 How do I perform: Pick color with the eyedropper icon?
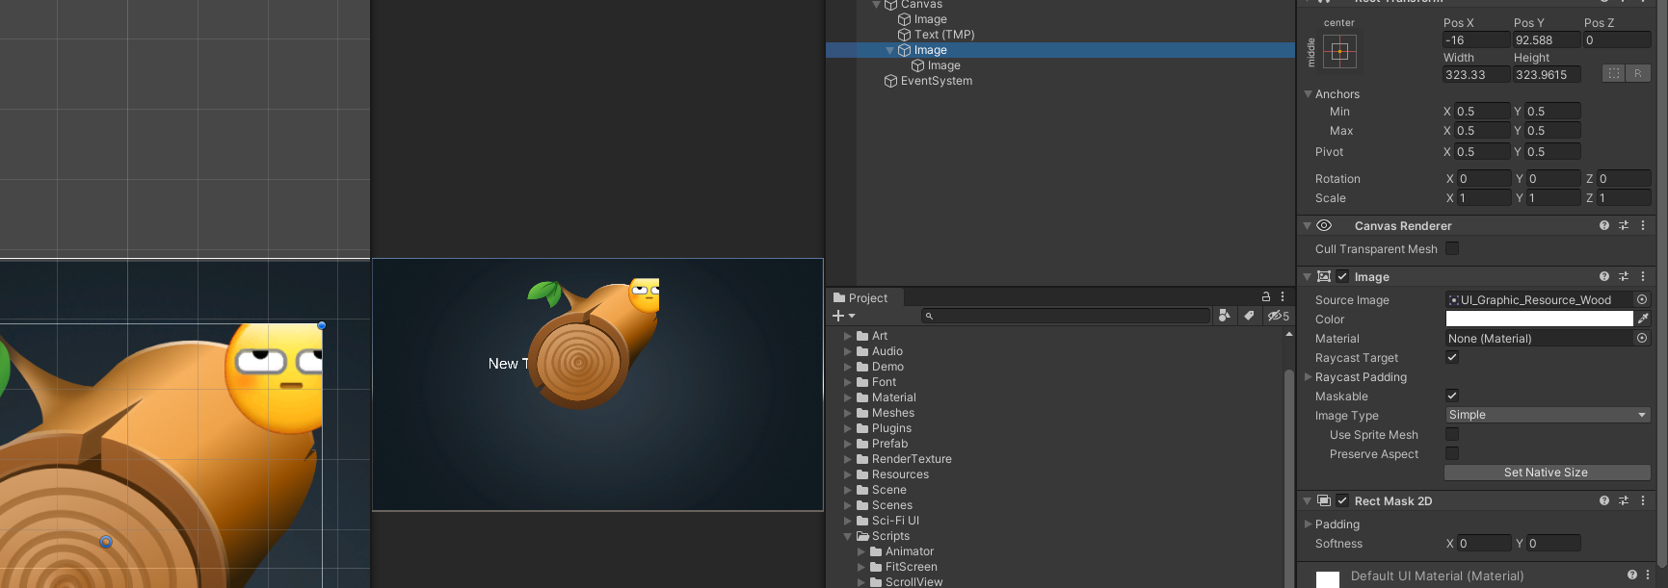coord(1643,319)
